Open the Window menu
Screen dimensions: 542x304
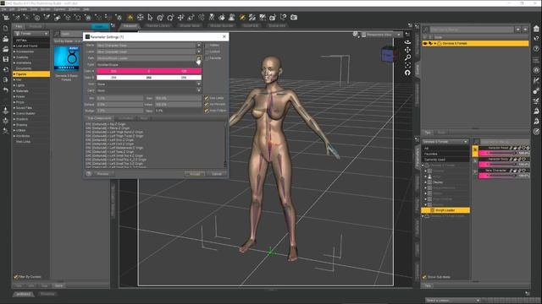point(74,9)
